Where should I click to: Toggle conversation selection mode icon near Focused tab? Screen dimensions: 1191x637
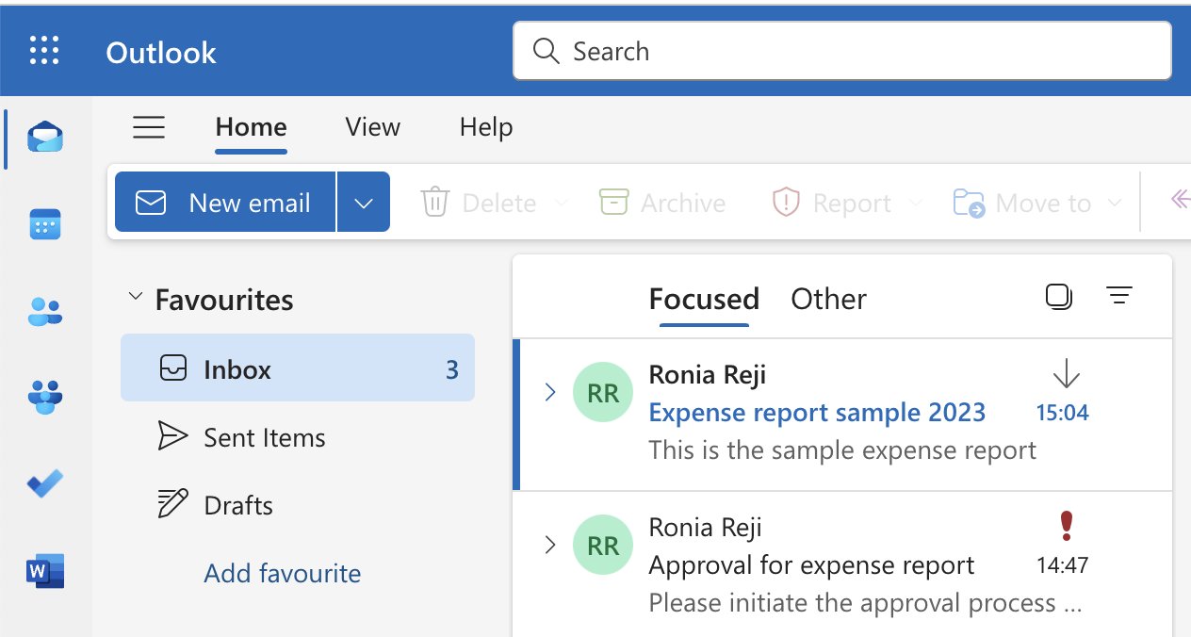tap(1058, 296)
